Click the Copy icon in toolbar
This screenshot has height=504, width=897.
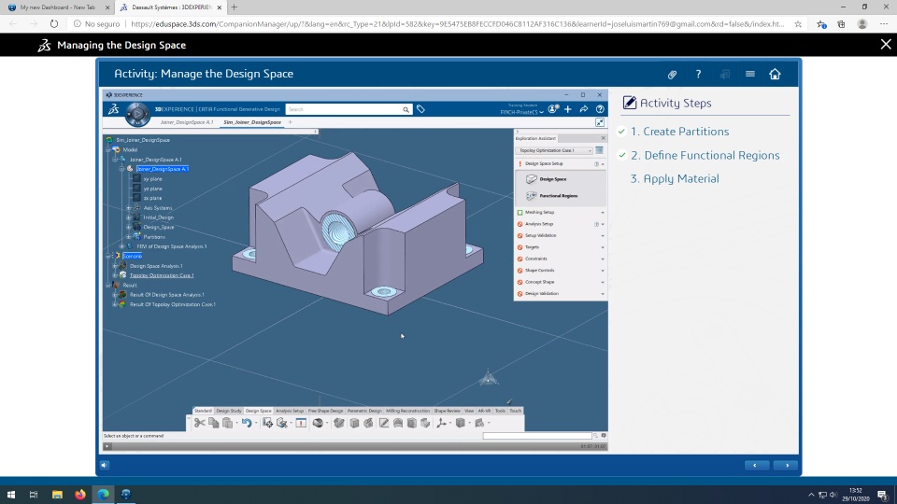pos(213,423)
